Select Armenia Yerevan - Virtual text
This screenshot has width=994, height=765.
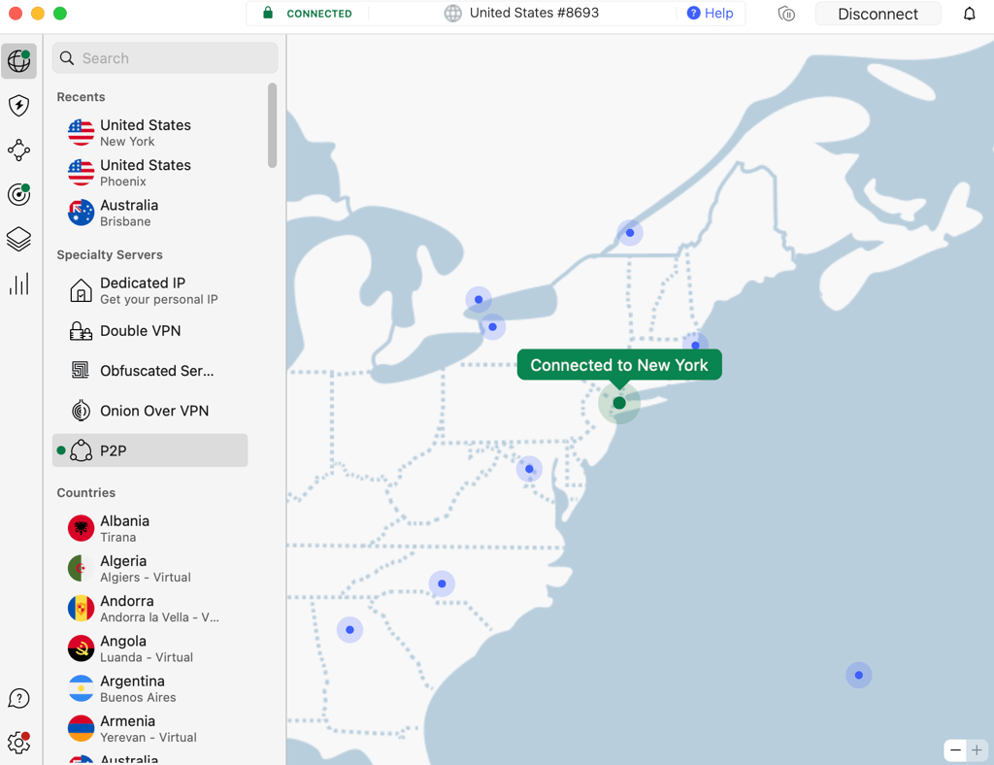149,728
